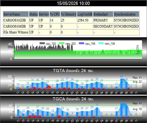Click the ram_106 legend label
The image size is (147, 123).
[110, 44]
